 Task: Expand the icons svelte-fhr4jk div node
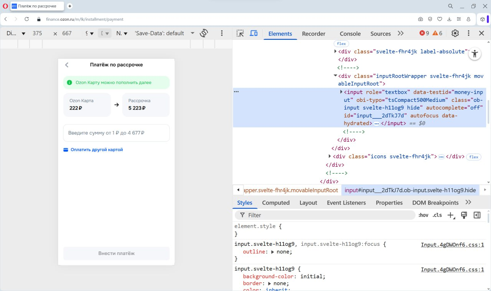330,156
